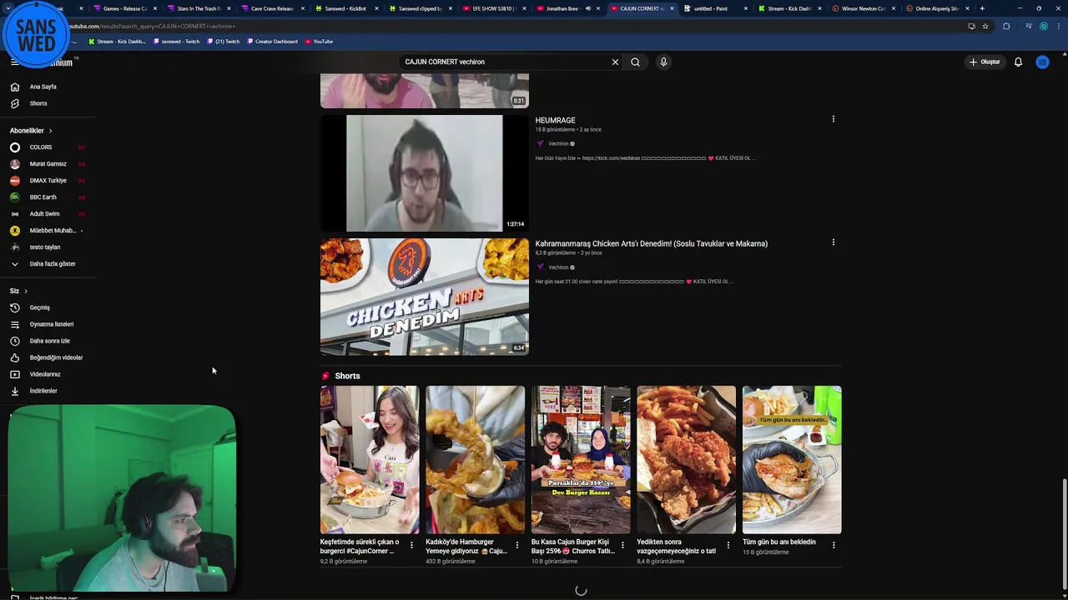
Task: Start voice search with microphone icon
Action: 663,62
